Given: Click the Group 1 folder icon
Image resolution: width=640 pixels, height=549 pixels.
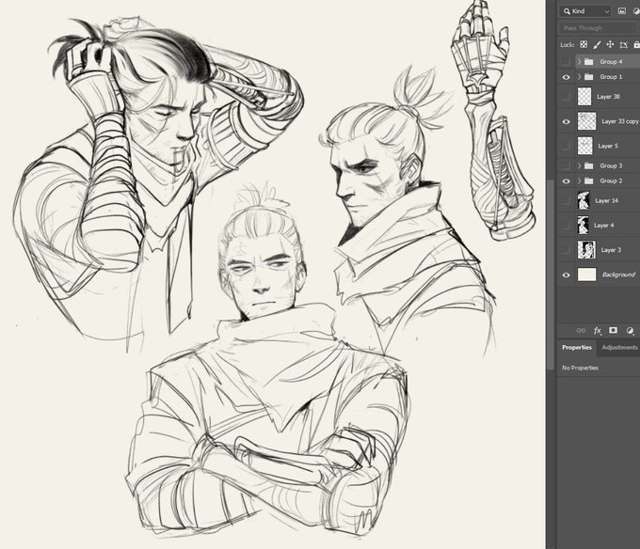Looking at the screenshot, I should (x=588, y=77).
